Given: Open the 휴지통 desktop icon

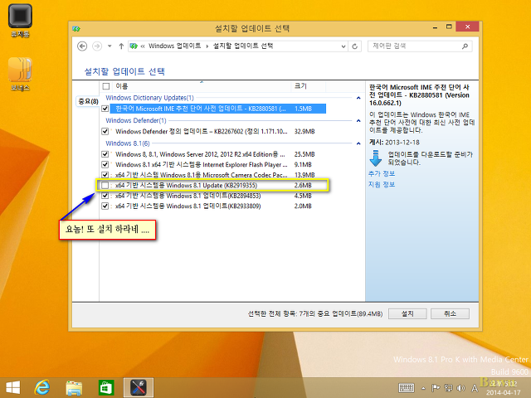Looking at the screenshot, I should (x=20, y=21).
